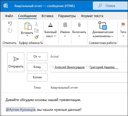Click recipient Алексей Виноградов
The width and height of the screenshot is (128, 116).
70,67
